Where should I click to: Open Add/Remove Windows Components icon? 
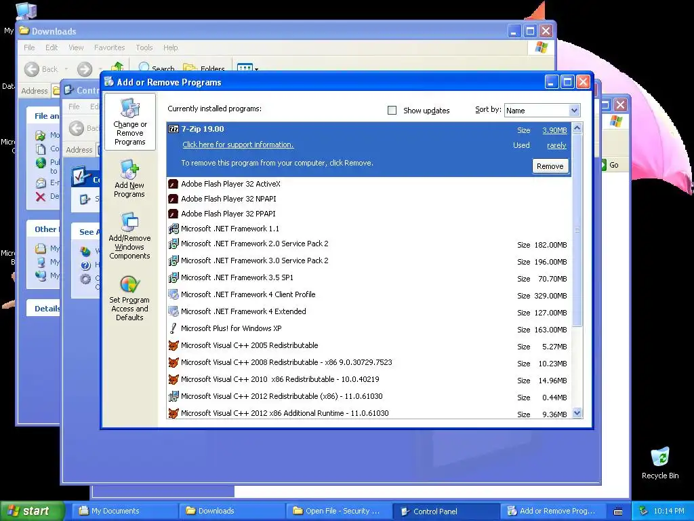pyautogui.click(x=129, y=223)
